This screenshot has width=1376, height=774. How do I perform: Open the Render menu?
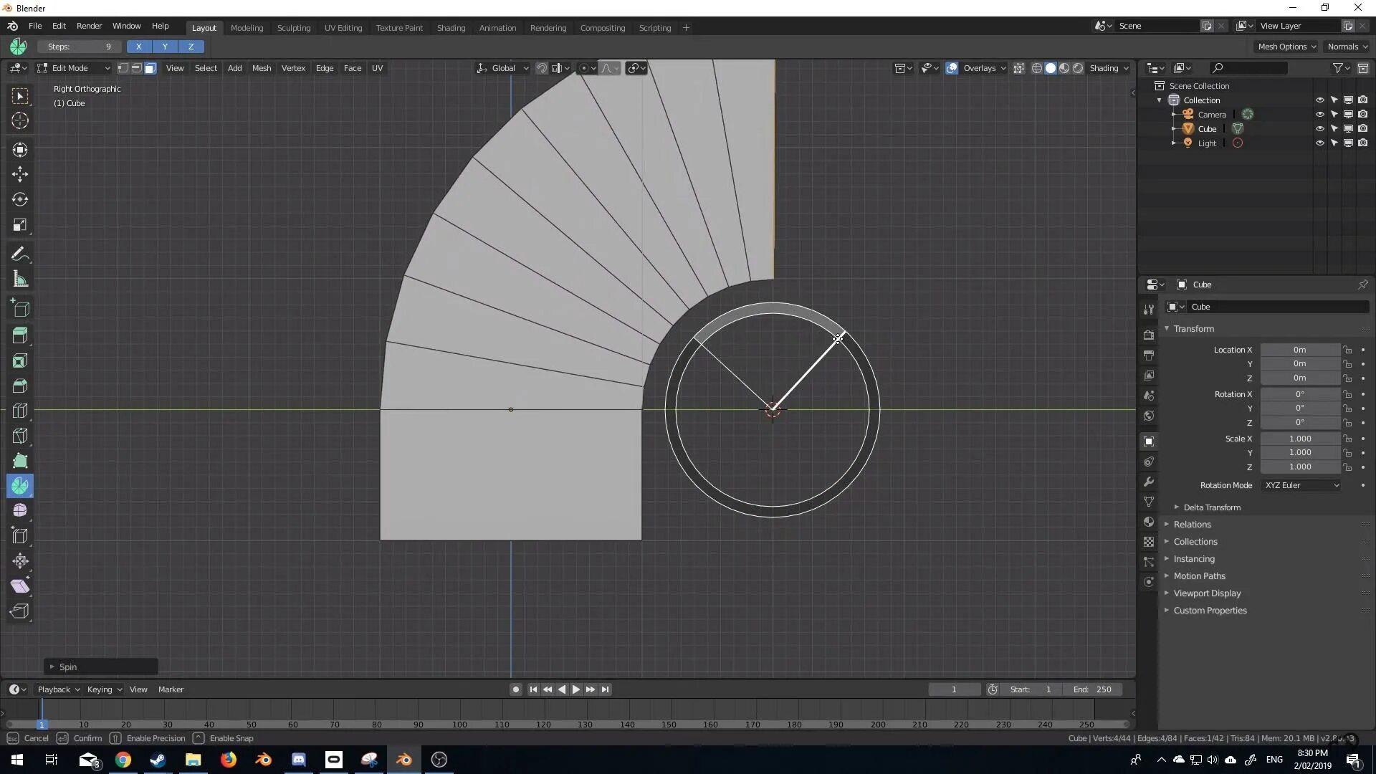89,26
